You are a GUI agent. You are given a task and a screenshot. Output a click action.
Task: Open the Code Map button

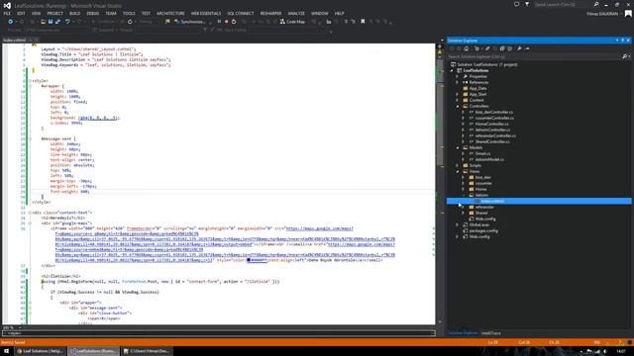click(292, 22)
